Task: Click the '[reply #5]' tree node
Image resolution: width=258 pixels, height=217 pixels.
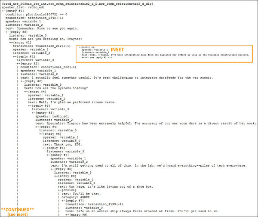Action: tap(54, 148)
